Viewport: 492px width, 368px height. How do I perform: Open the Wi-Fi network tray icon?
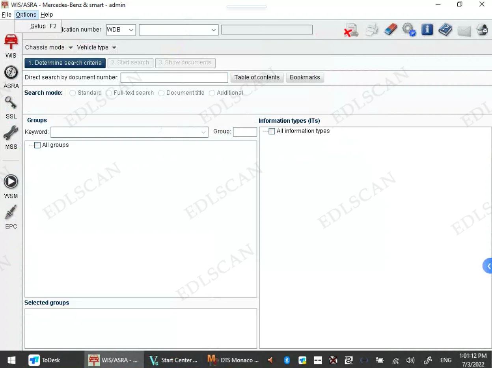[395, 360]
